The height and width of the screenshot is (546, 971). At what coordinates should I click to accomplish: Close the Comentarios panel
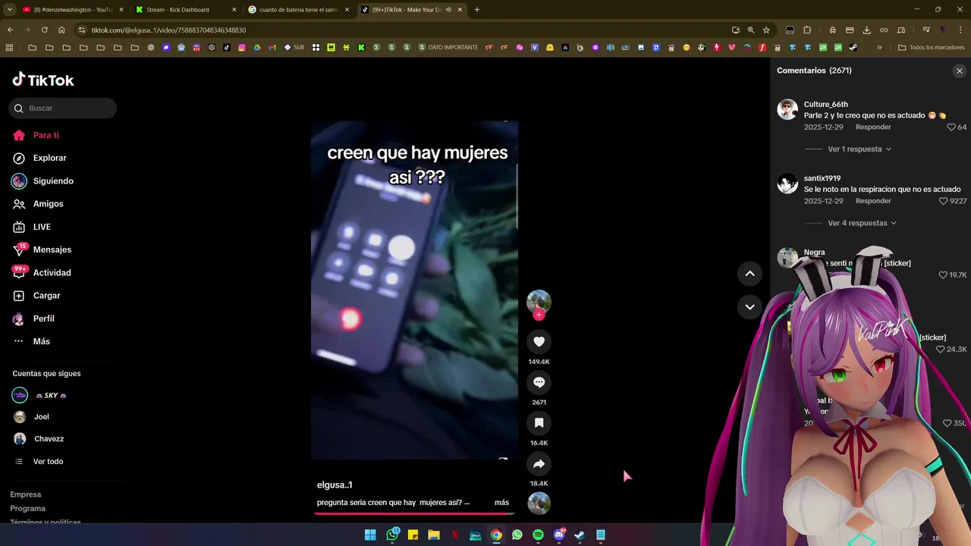(x=959, y=71)
